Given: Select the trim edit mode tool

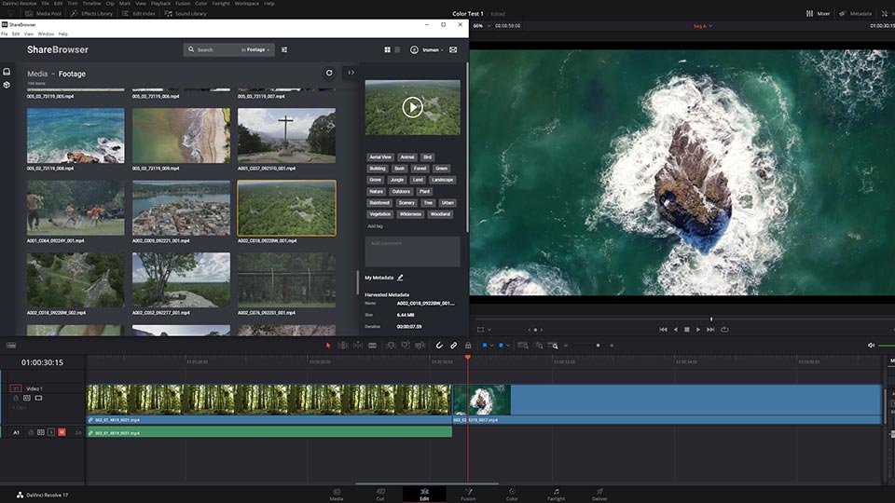Looking at the screenshot, I should 343,345.
